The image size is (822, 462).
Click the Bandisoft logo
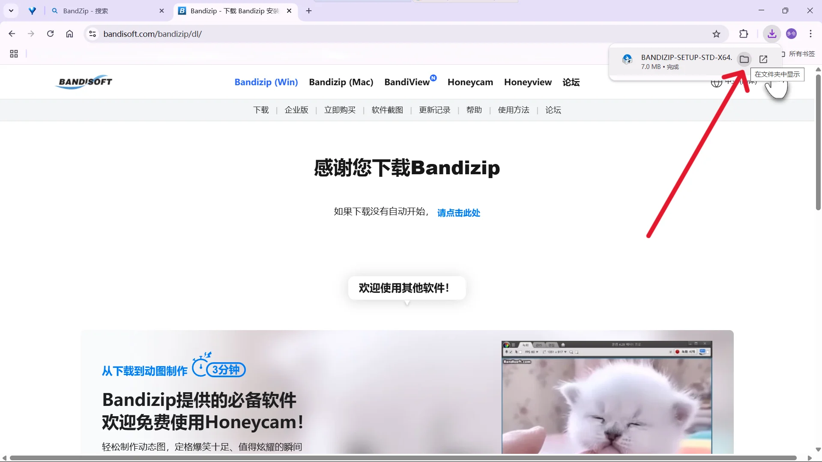coord(84,82)
